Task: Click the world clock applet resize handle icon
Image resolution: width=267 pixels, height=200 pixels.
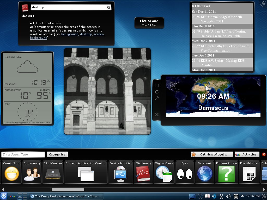Action: pyautogui.click(x=157, y=85)
